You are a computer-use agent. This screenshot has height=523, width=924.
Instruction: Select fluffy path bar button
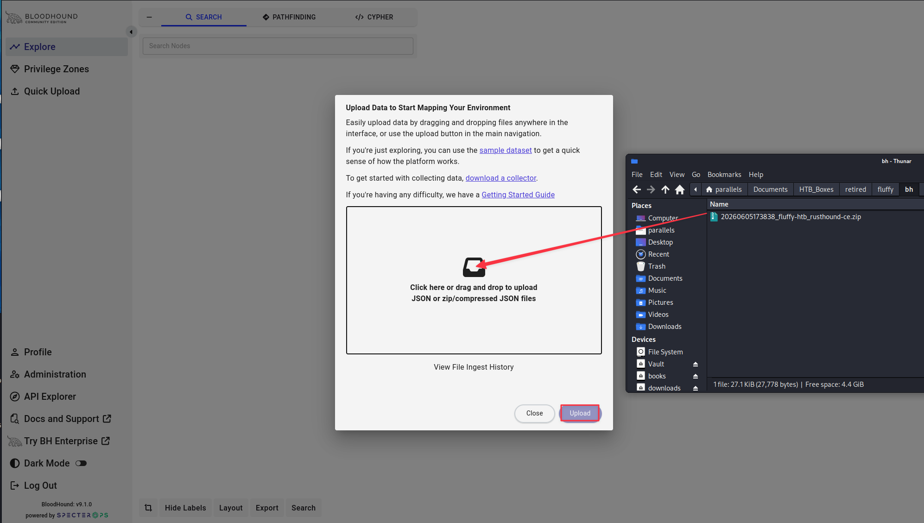(885, 189)
